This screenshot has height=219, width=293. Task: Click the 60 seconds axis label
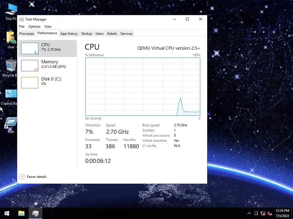click(94, 118)
